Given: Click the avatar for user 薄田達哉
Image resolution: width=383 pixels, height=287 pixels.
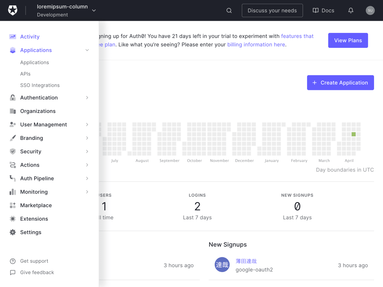Looking at the screenshot, I should point(222,265).
